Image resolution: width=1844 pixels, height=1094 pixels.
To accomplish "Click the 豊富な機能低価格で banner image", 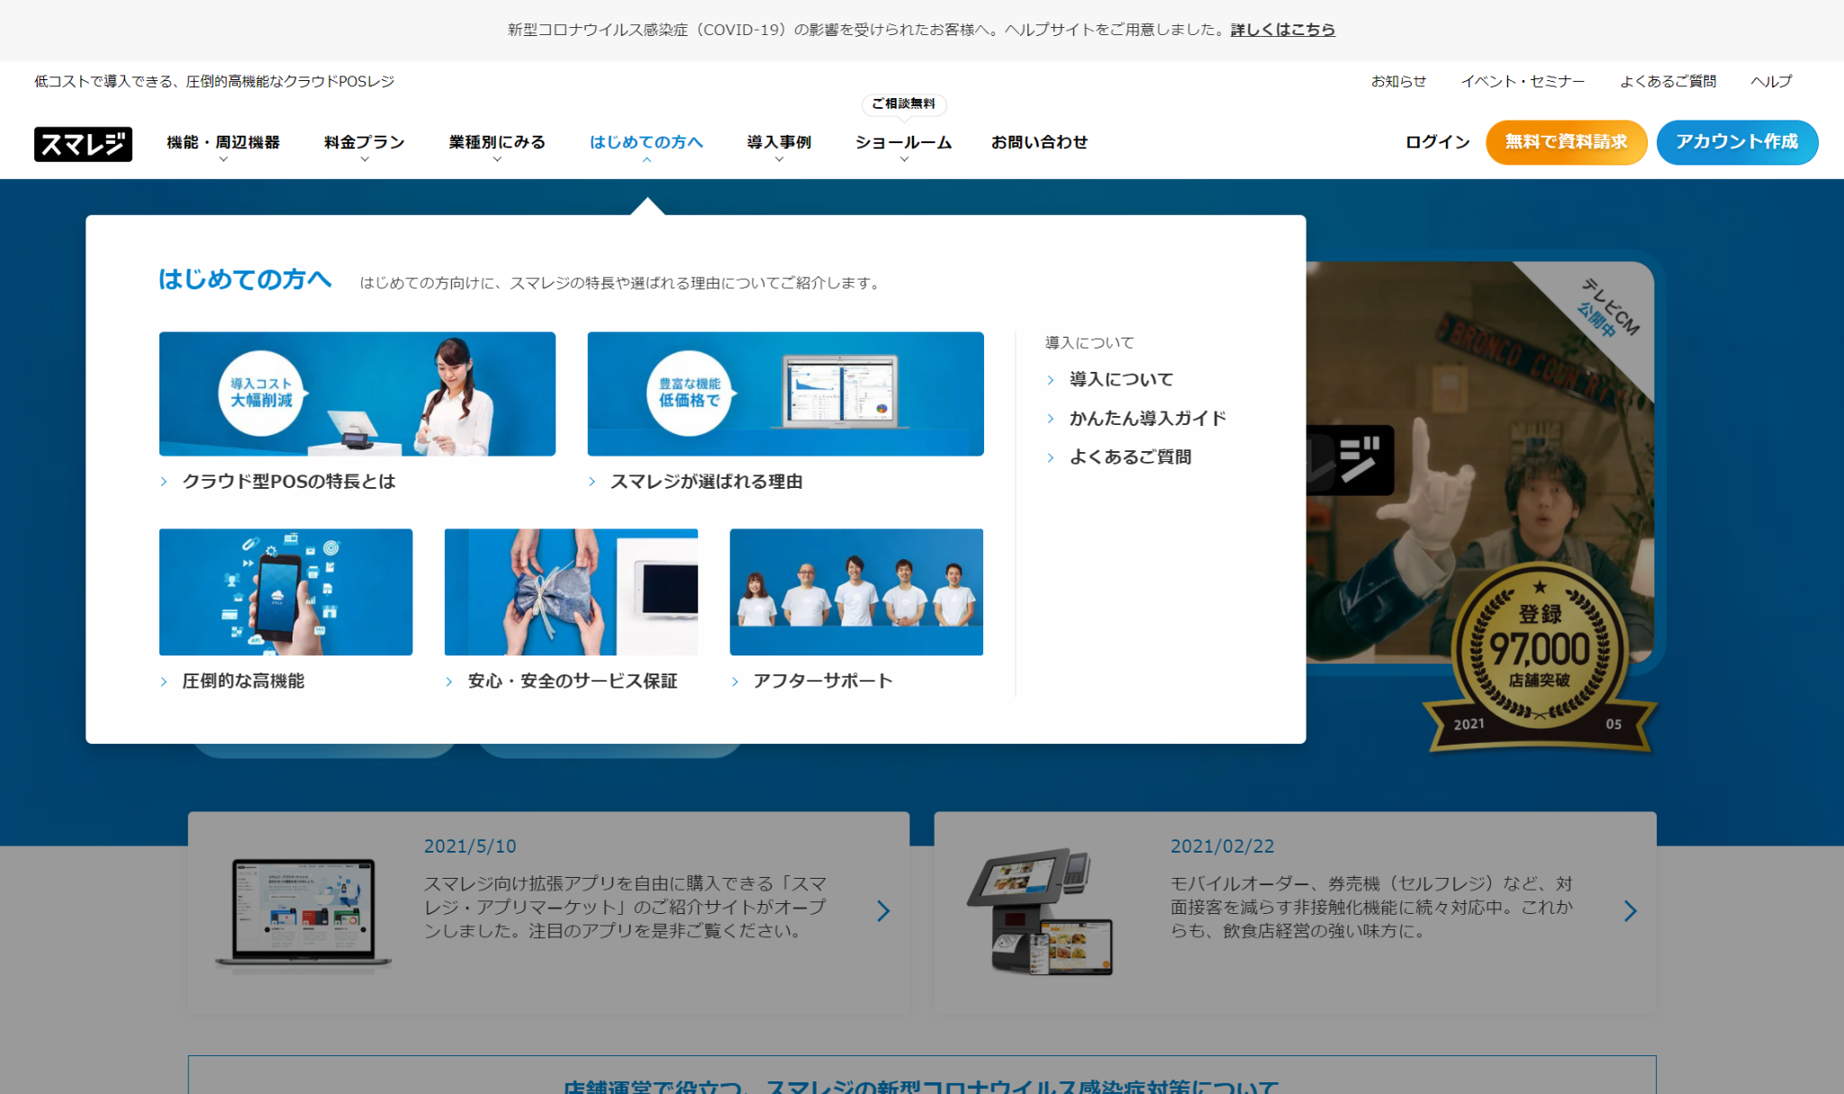I will (785, 393).
